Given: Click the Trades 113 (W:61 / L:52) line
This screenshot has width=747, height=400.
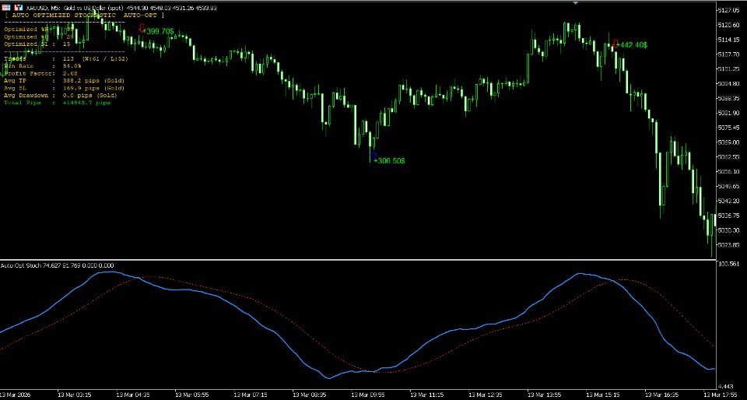Looking at the screenshot, I should pyautogui.click(x=66, y=58).
